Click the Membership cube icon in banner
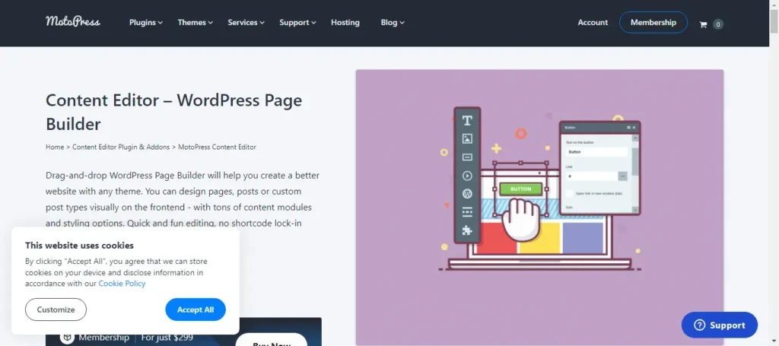Screen dimensions: 779x346 click(68, 338)
